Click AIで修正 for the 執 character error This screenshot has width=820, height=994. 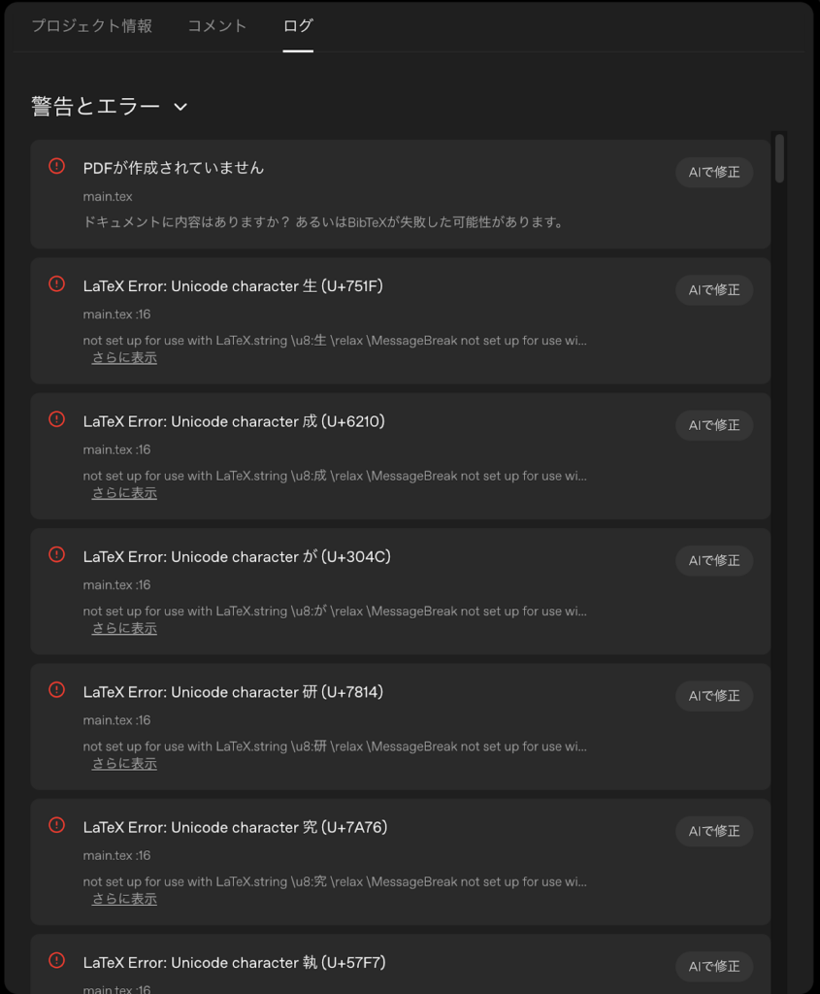(714, 966)
